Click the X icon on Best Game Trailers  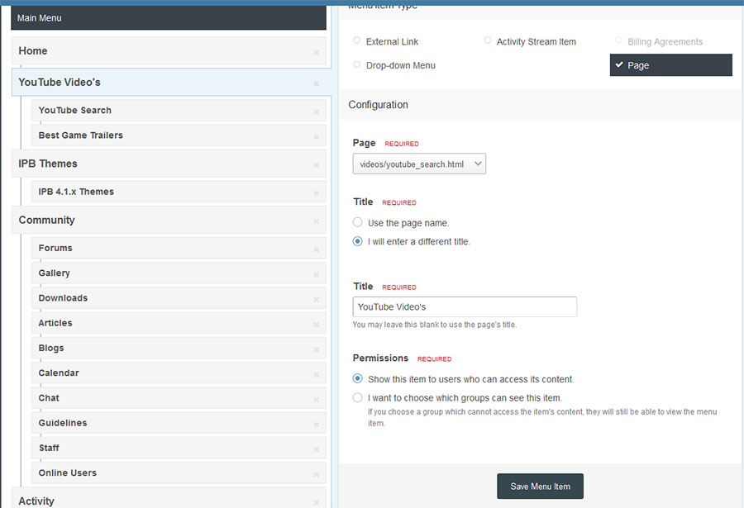point(316,136)
